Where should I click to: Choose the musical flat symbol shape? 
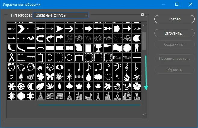coord(137,67)
